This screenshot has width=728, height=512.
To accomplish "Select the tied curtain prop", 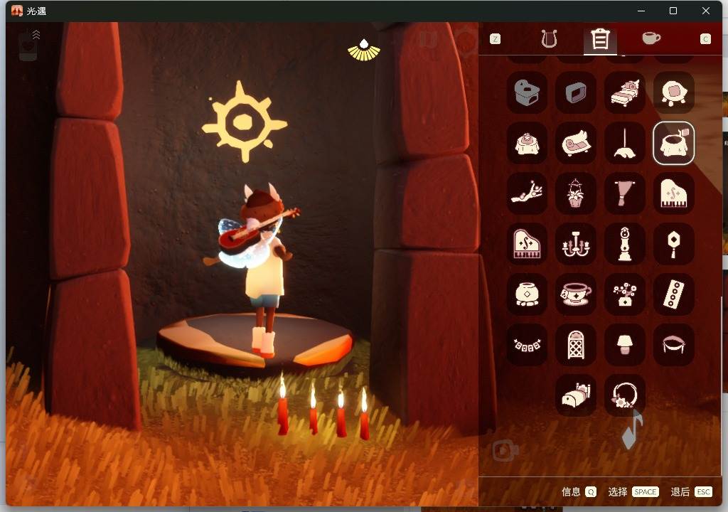I will tap(625, 193).
